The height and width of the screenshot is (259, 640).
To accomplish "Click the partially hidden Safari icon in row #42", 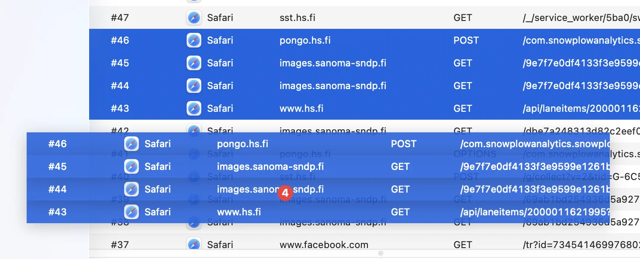I will (194, 129).
